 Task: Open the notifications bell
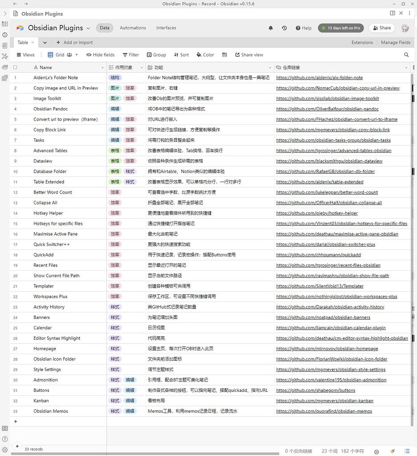[x=270, y=28]
